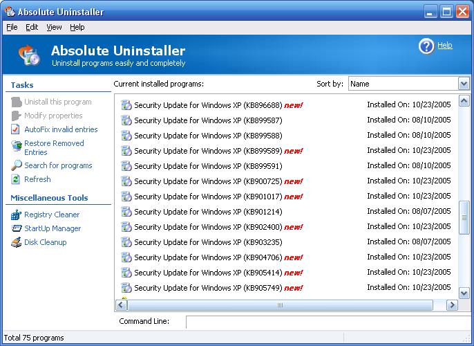Click the Search for programs magnifier icon

pyautogui.click(x=17, y=165)
